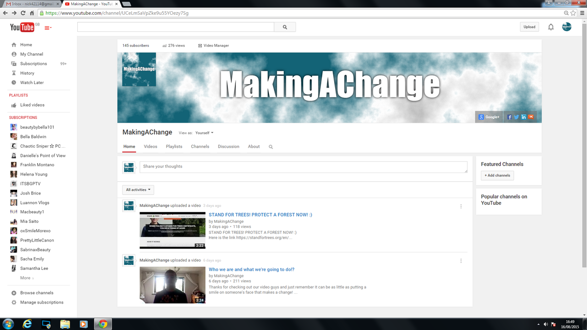The height and width of the screenshot is (330, 587).
Task: Select the channel Home tab
Action: pyautogui.click(x=129, y=147)
